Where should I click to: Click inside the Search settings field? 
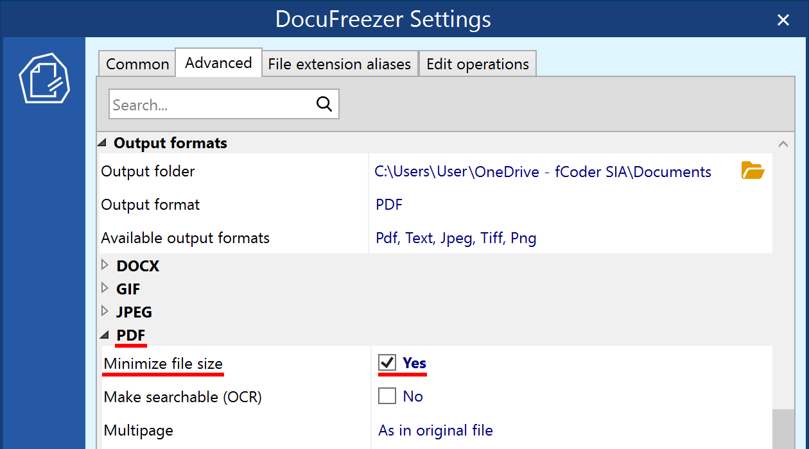point(212,105)
